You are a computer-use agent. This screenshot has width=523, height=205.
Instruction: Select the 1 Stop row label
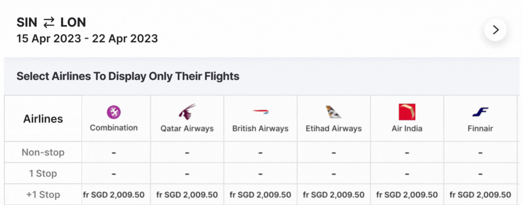(x=43, y=173)
